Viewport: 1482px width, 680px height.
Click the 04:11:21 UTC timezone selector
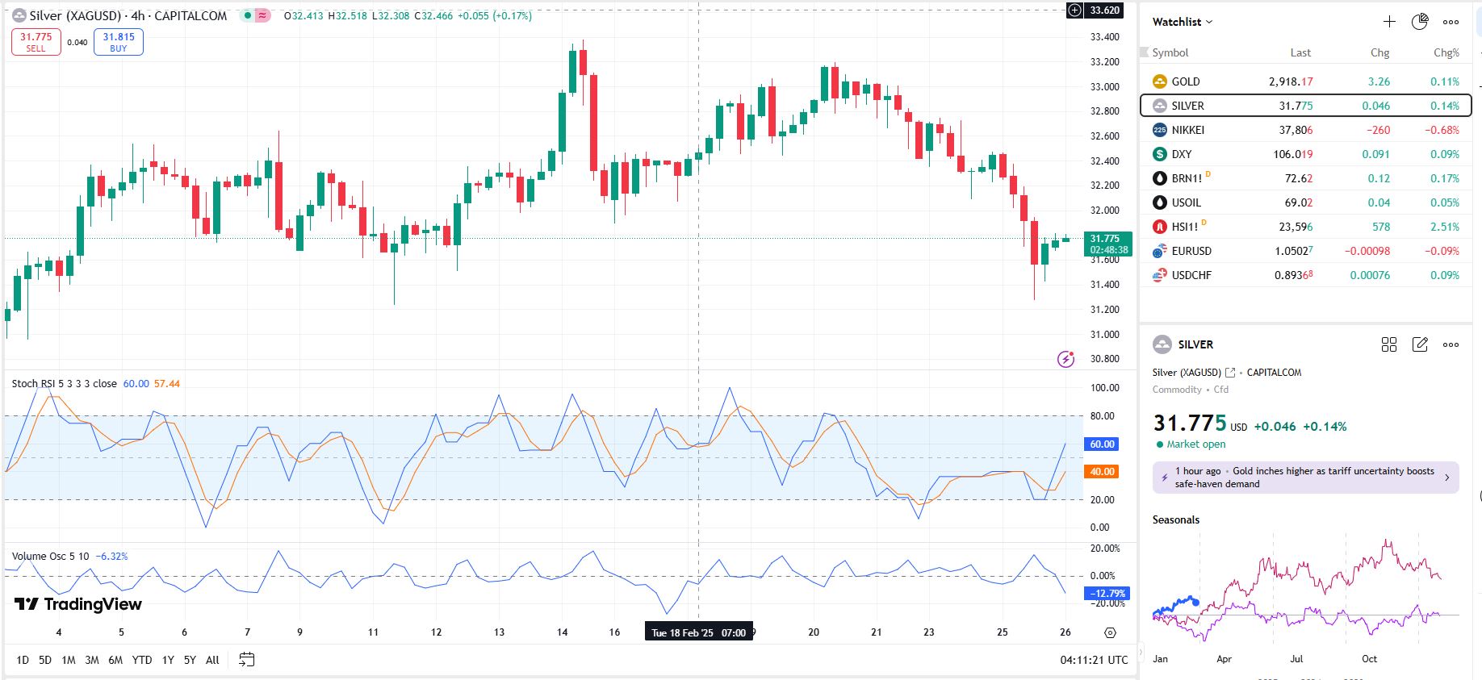(x=1094, y=660)
